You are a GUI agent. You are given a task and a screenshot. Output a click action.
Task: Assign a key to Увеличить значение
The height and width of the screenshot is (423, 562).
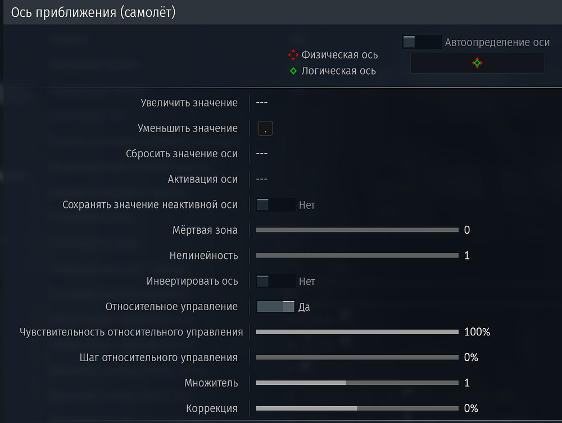[262, 103]
